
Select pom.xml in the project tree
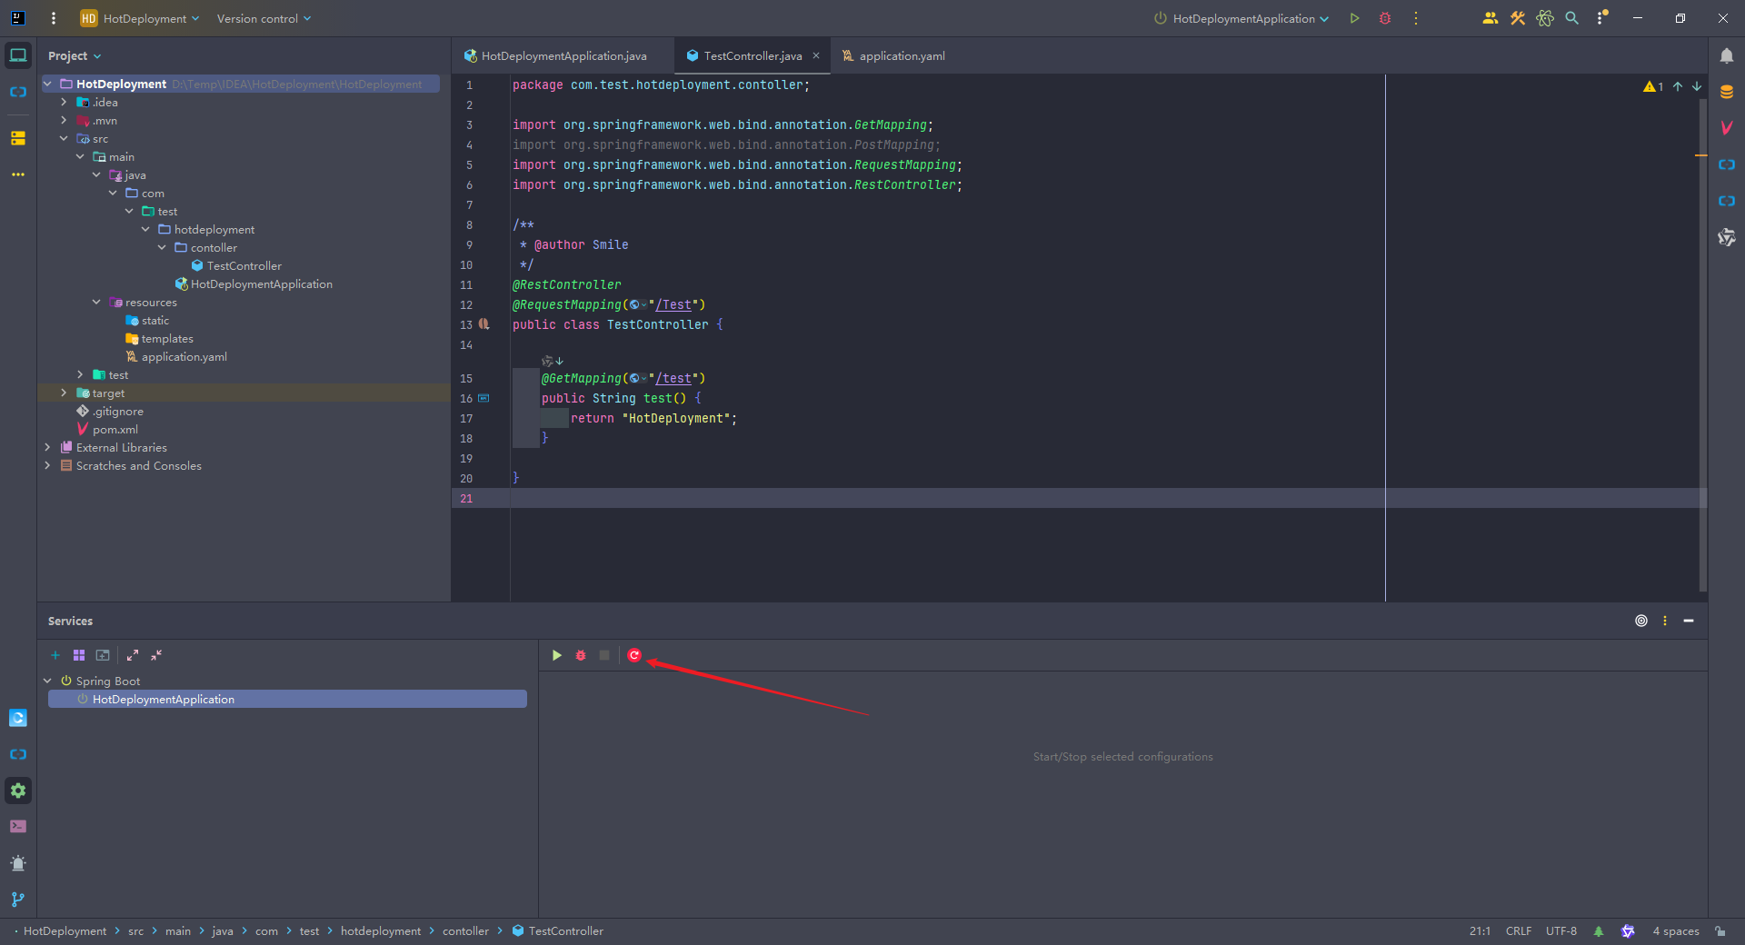point(115,429)
